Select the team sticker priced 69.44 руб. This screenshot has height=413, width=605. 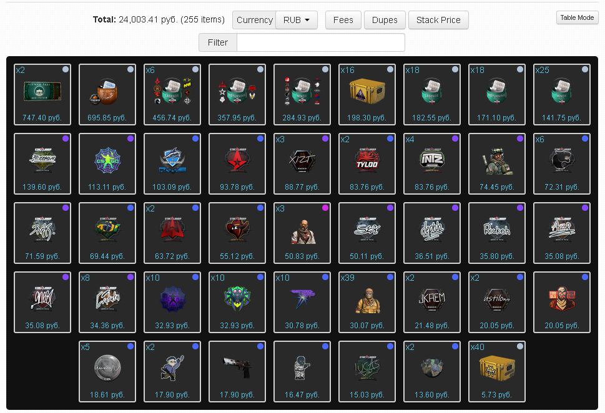[107, 233]
